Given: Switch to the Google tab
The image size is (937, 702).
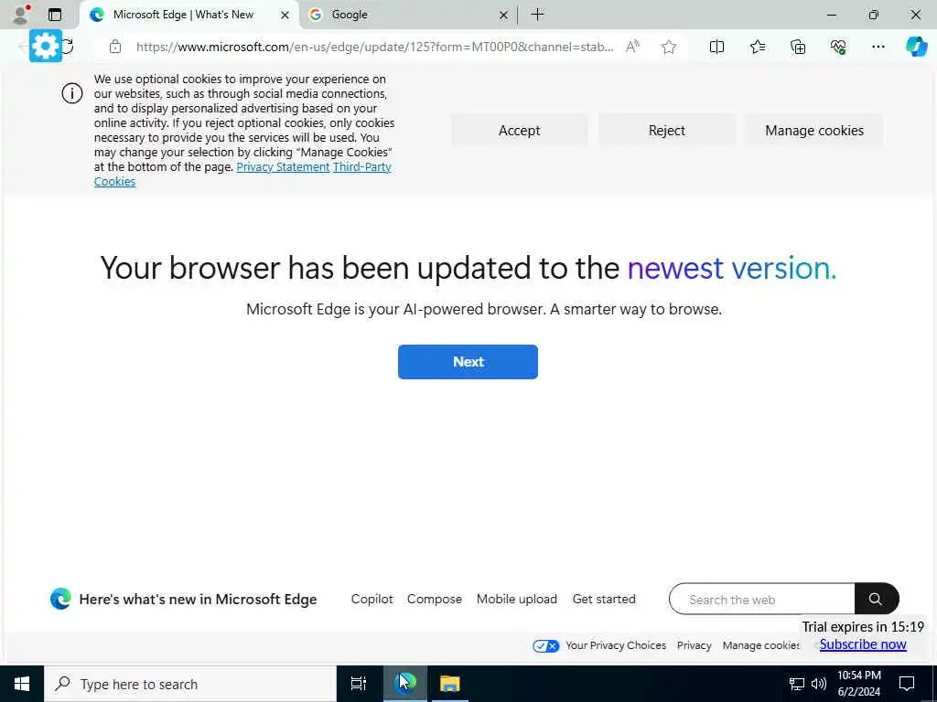Looking at the screenshot, I should coord(409,15).
